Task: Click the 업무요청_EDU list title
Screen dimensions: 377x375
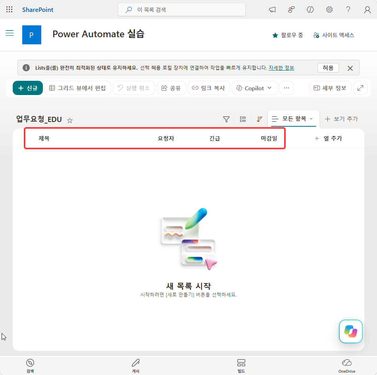Action: tap(39, 119)
